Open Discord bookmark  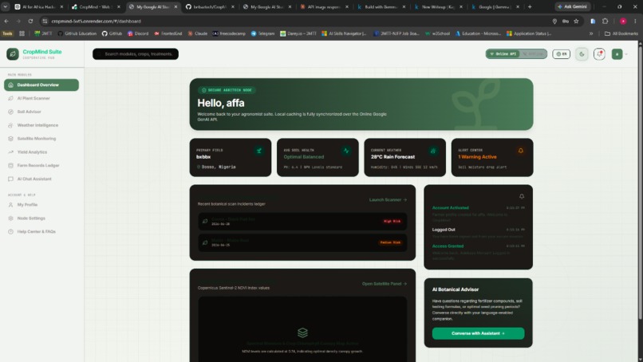coord(138,33)
